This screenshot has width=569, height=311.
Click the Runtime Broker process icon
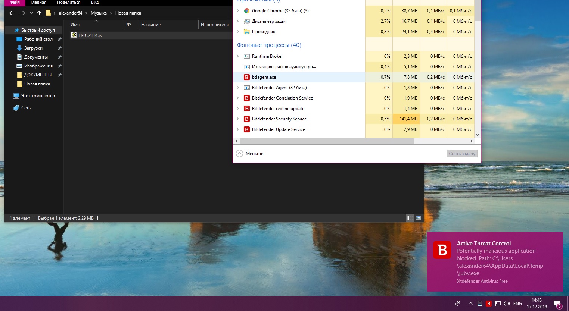click(246, 56)
